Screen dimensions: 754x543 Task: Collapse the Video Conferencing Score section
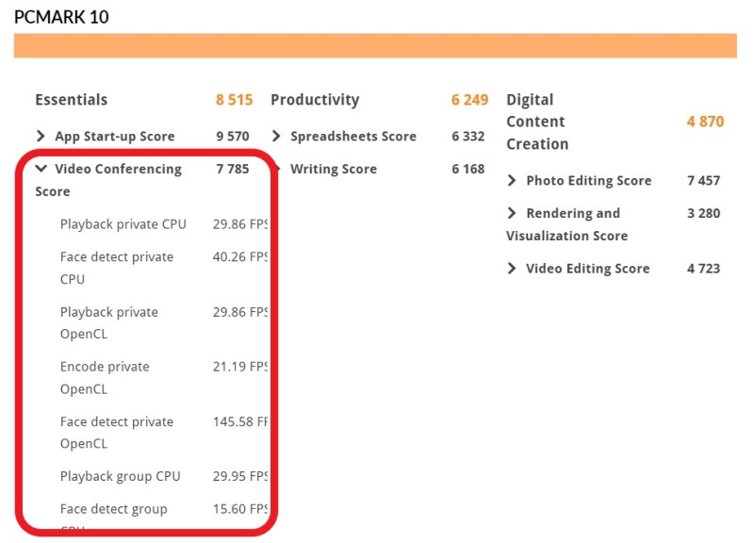click(41, 169)
